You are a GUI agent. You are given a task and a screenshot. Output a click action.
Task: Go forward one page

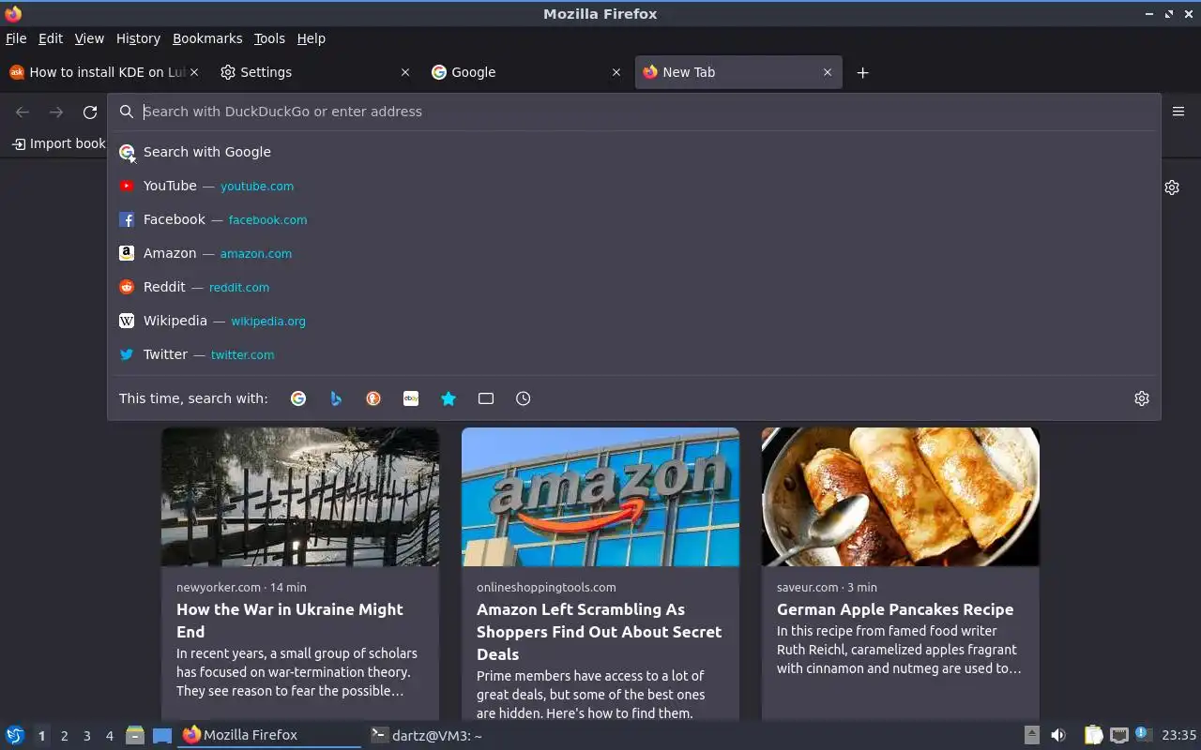coord(56,112)
